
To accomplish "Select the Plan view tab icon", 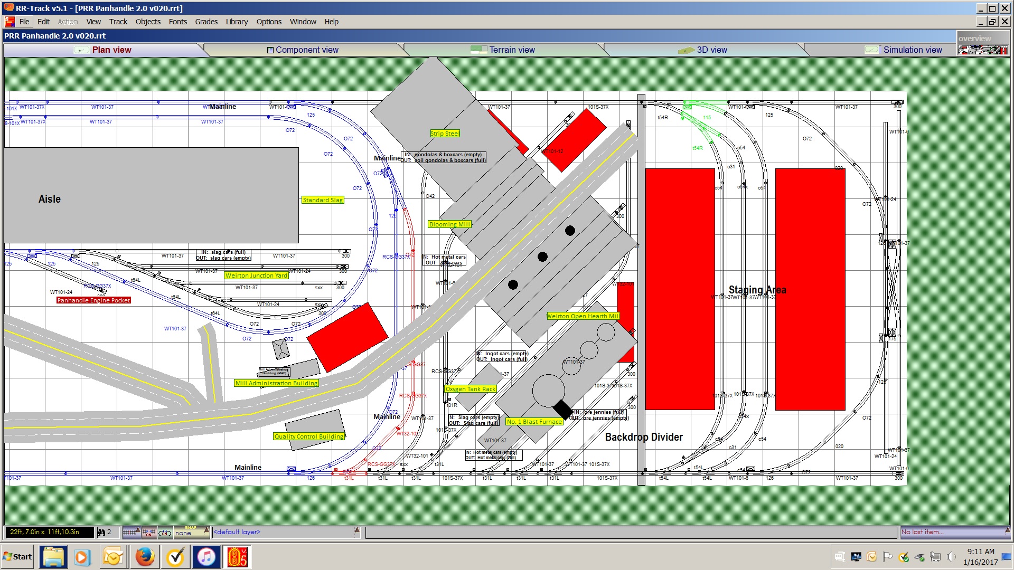I will coord(82,50).
